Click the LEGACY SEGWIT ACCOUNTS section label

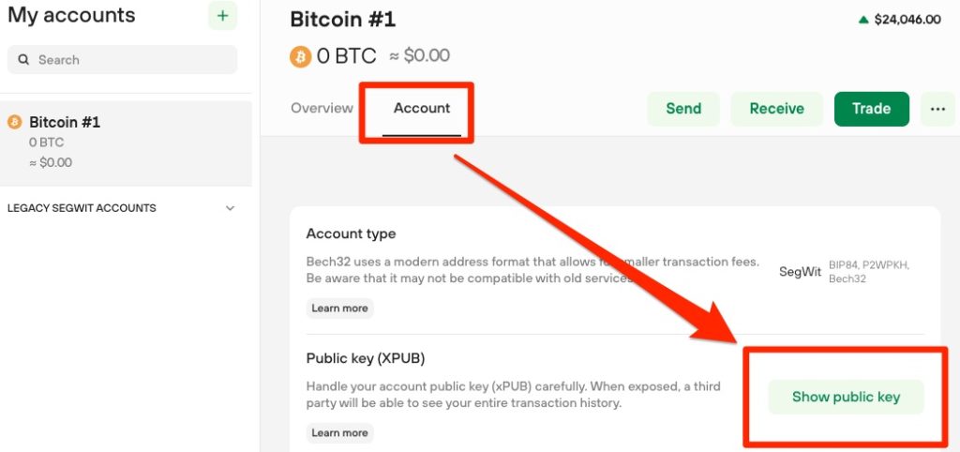[x=82, y=208]
